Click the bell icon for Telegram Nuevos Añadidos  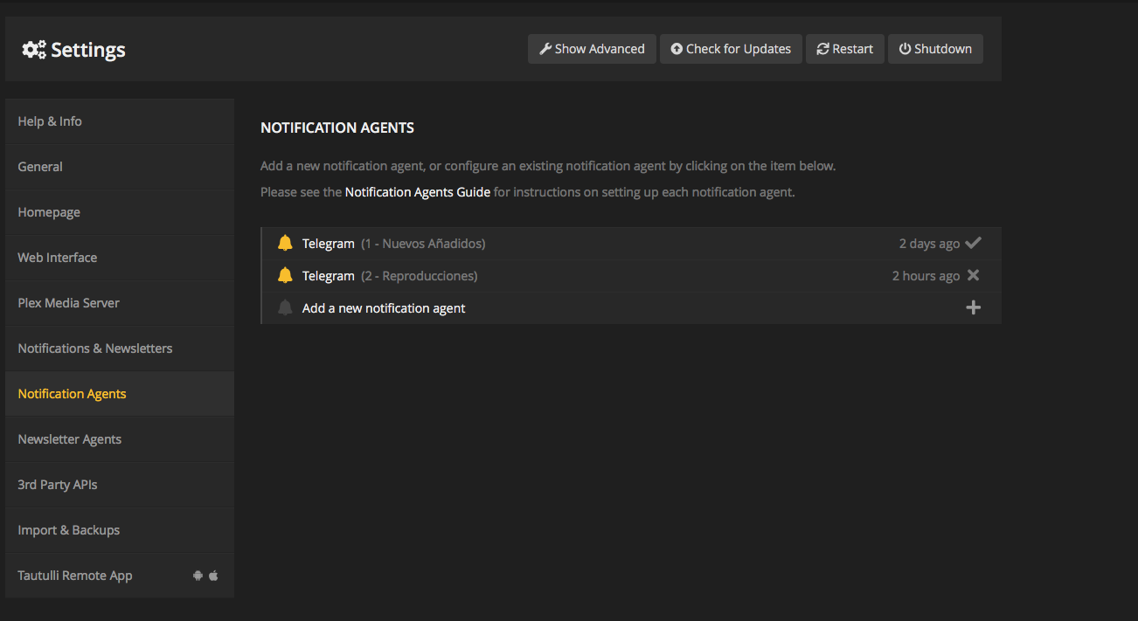[x=285, y=244]
